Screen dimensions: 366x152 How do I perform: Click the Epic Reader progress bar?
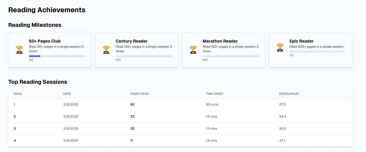[316, 52]
